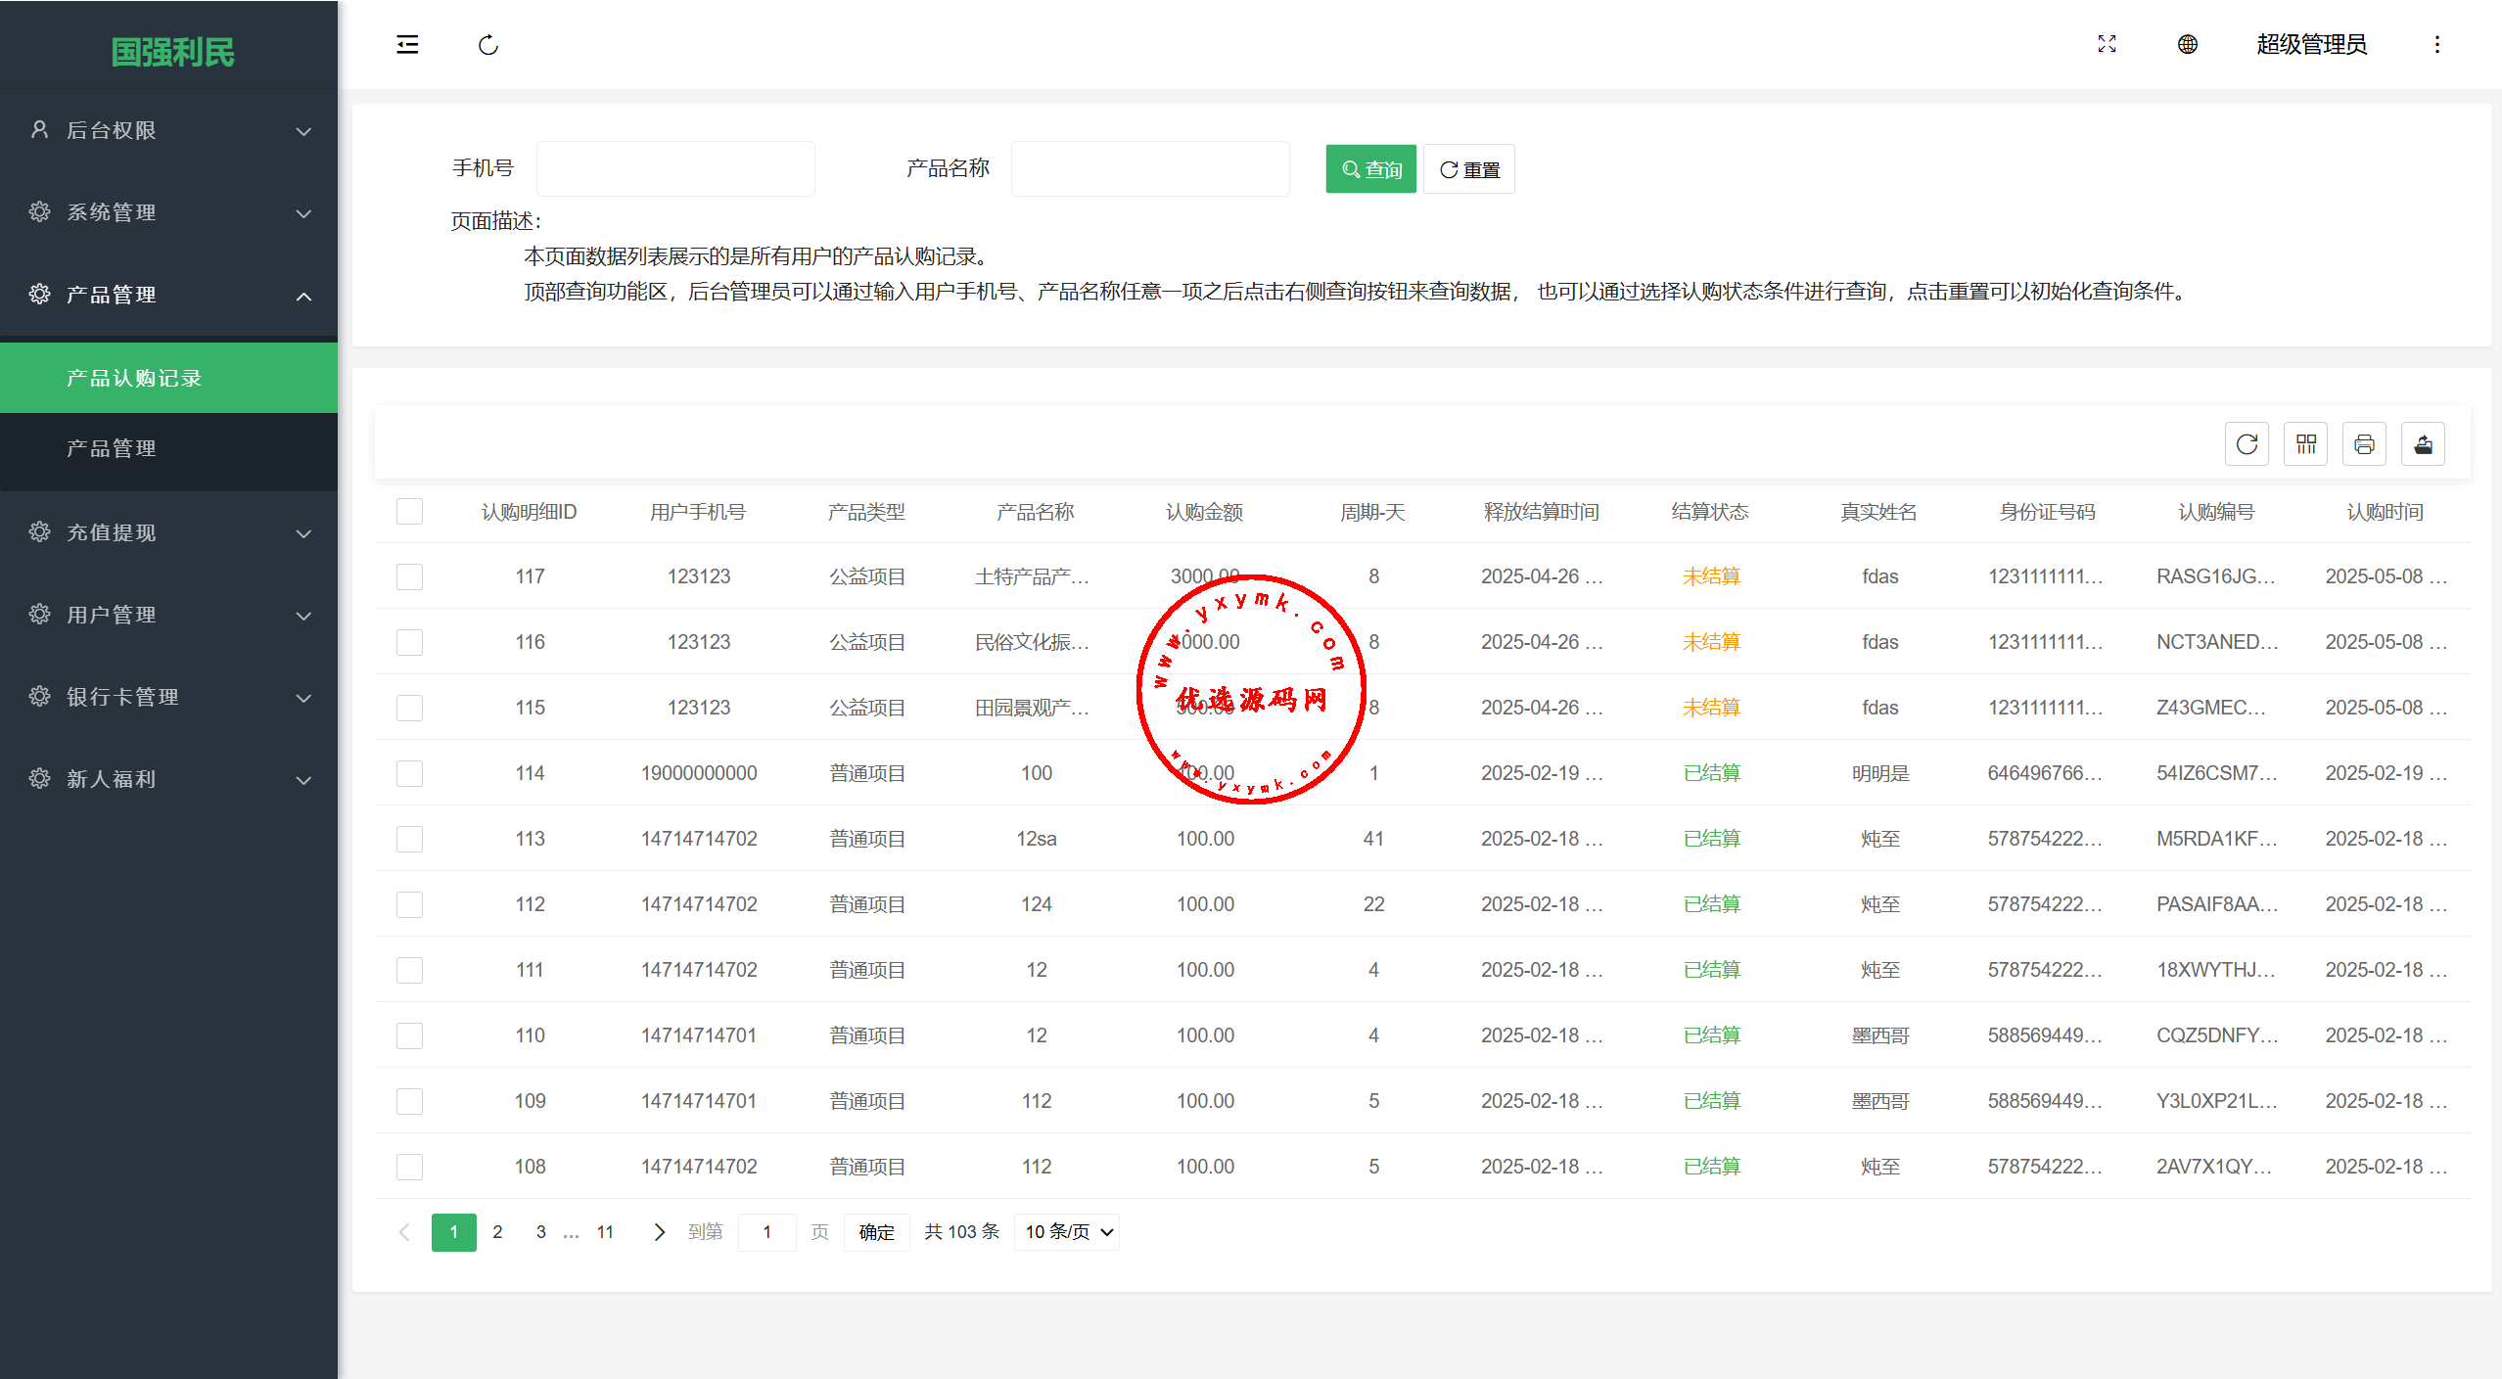This screenshot has width=2502, height=1379.
Task: Open the vertical dots more menu
Action: point(2437,44)
